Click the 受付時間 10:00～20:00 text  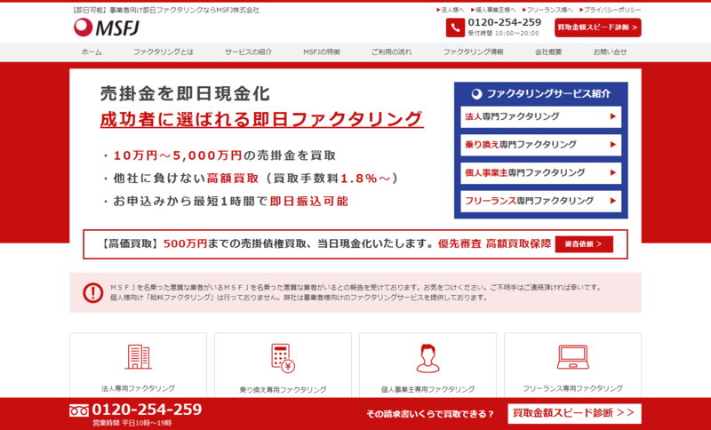(503, 34)
